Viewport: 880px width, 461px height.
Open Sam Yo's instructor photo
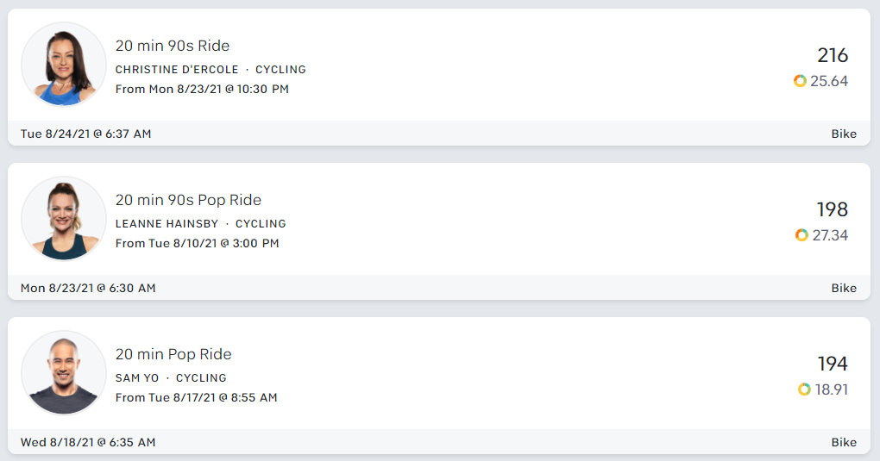click(x=64, y=373)
